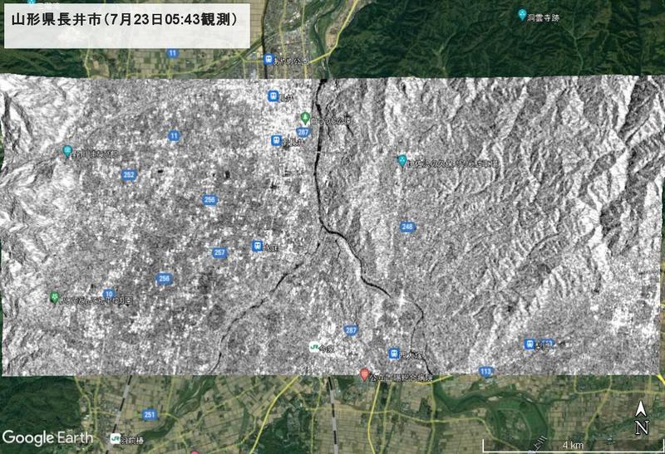This screenshot has height=454, width=665.
Task: Select the train station icon below Route 287 near park
Action: (x=277, y=140)
